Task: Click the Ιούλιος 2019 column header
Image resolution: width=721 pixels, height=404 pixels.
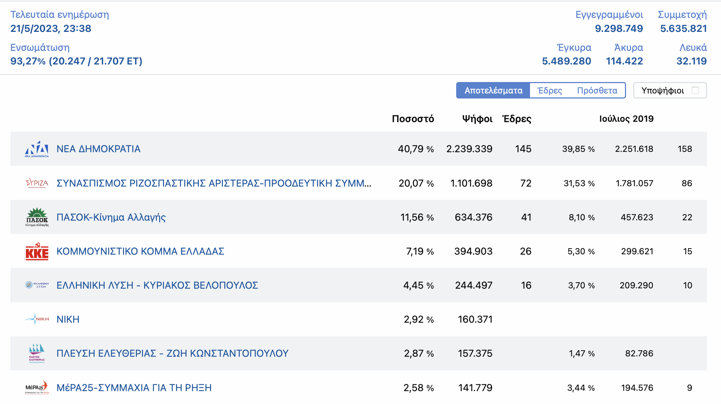Action: (626, 119)
